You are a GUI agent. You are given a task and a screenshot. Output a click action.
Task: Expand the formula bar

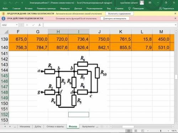[176, 25]
